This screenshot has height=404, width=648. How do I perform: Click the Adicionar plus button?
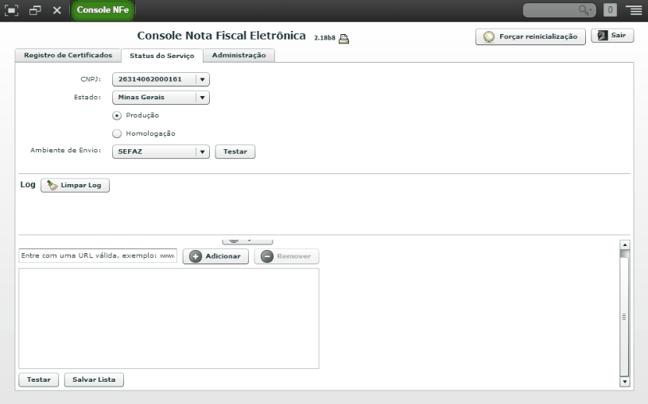pos(215,256)
